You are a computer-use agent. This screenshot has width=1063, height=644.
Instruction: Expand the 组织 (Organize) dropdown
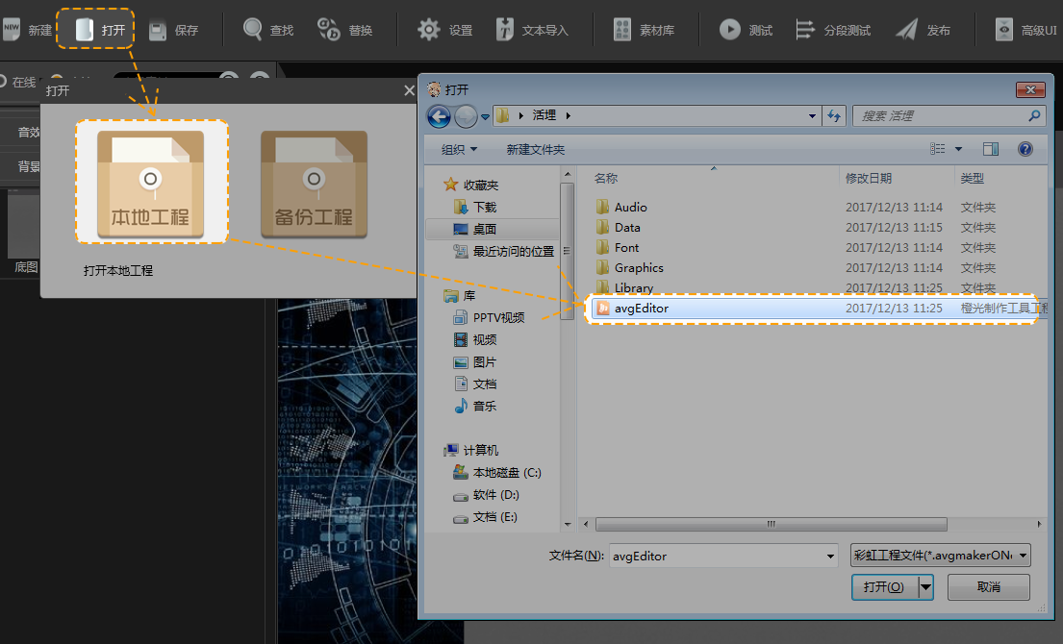(x=460, y=149)
